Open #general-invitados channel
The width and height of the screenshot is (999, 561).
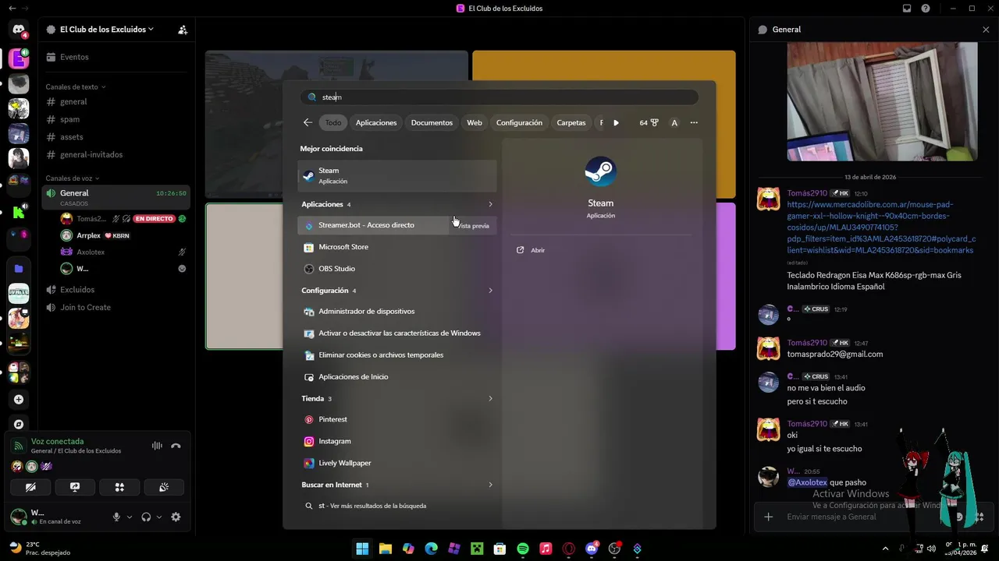click(117, 154)
